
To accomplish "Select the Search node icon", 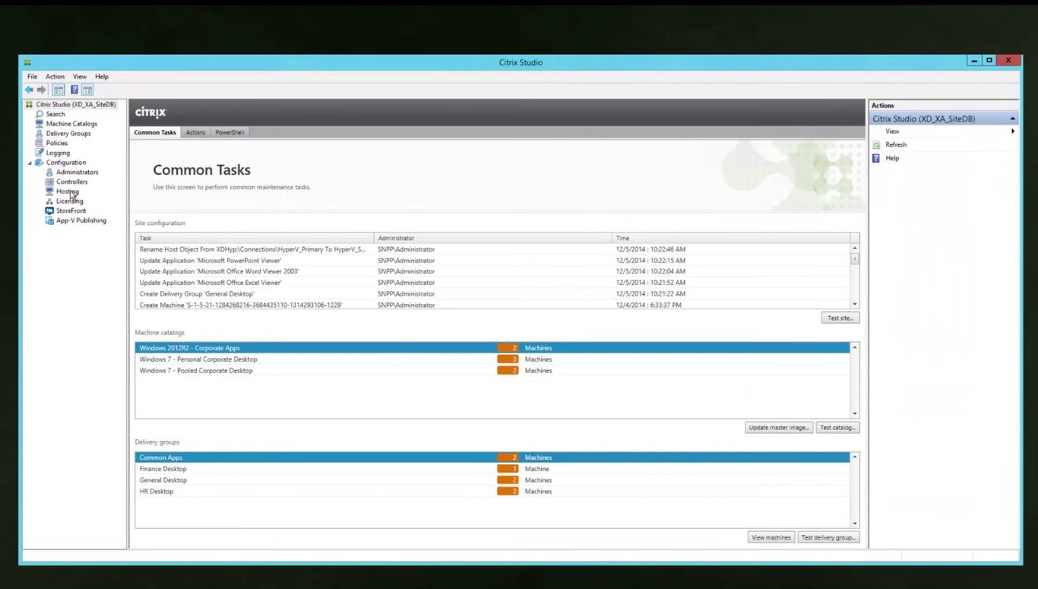I will point(41,113).
